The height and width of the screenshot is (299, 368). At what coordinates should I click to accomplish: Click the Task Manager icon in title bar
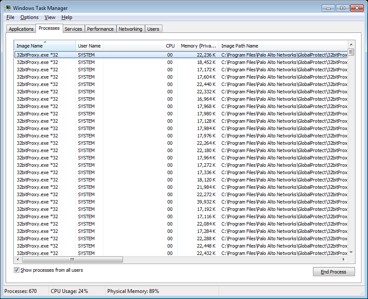point(8,8)
